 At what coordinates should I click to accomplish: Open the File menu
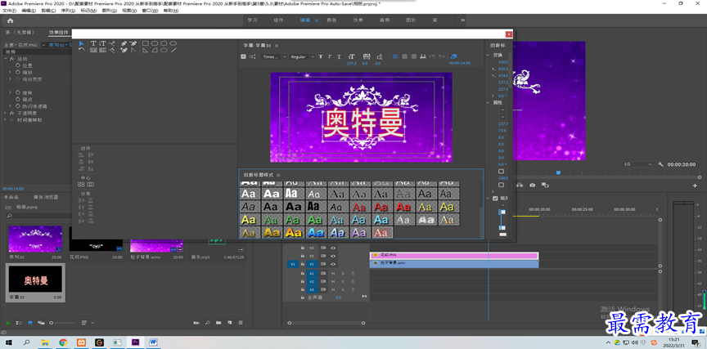[10, 11]
